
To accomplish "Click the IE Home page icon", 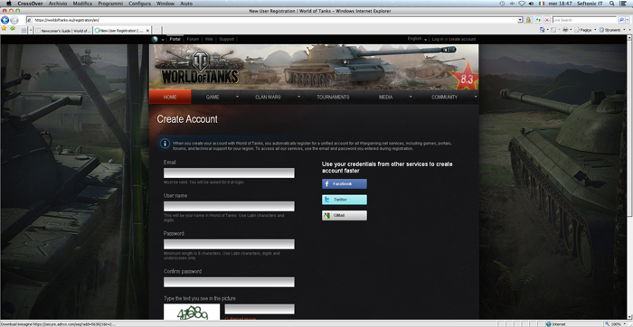I will 543,30.
